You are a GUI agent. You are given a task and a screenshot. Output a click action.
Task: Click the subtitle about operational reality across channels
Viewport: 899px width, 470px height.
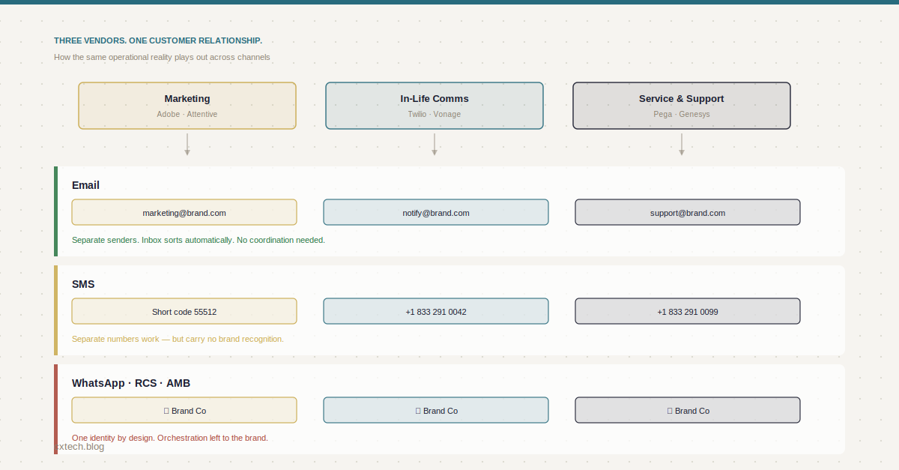pyautogui.click(x=162, y=57)
